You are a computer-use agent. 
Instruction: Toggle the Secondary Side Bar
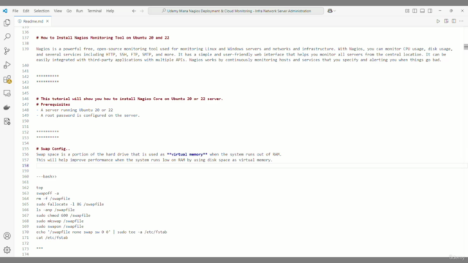(x=430, y=11)
